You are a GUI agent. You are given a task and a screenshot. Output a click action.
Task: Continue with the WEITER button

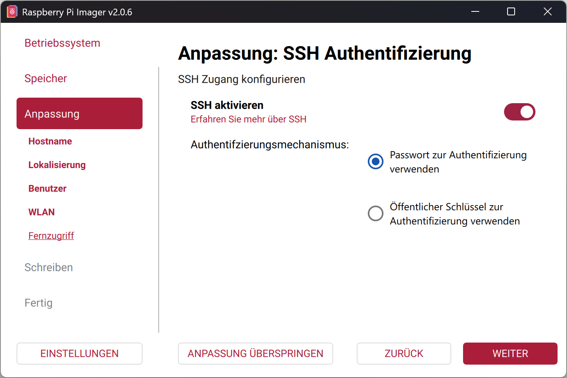tap(510, 354)
